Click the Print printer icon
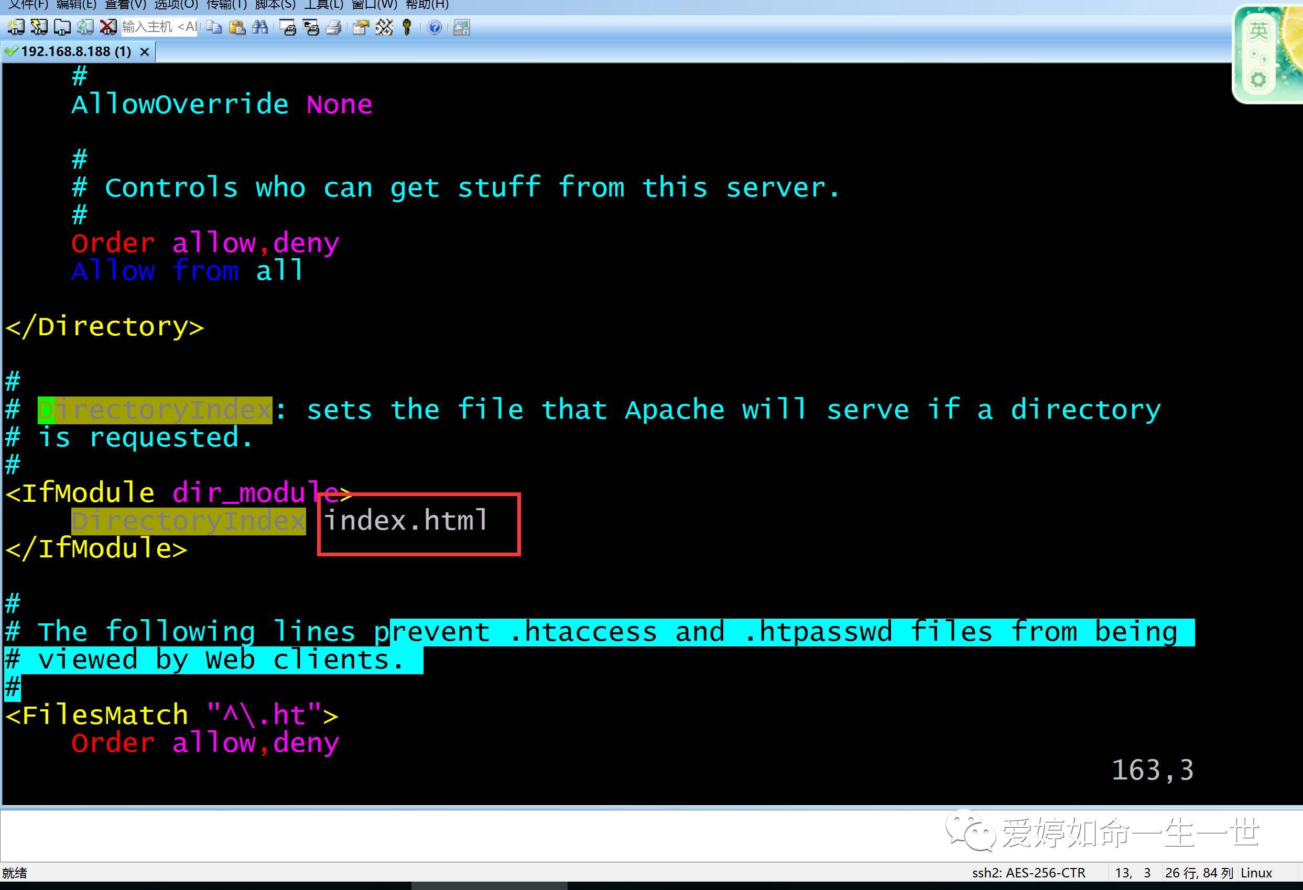The width and height of the screenshot is (1303, 890). pos(333,27)
